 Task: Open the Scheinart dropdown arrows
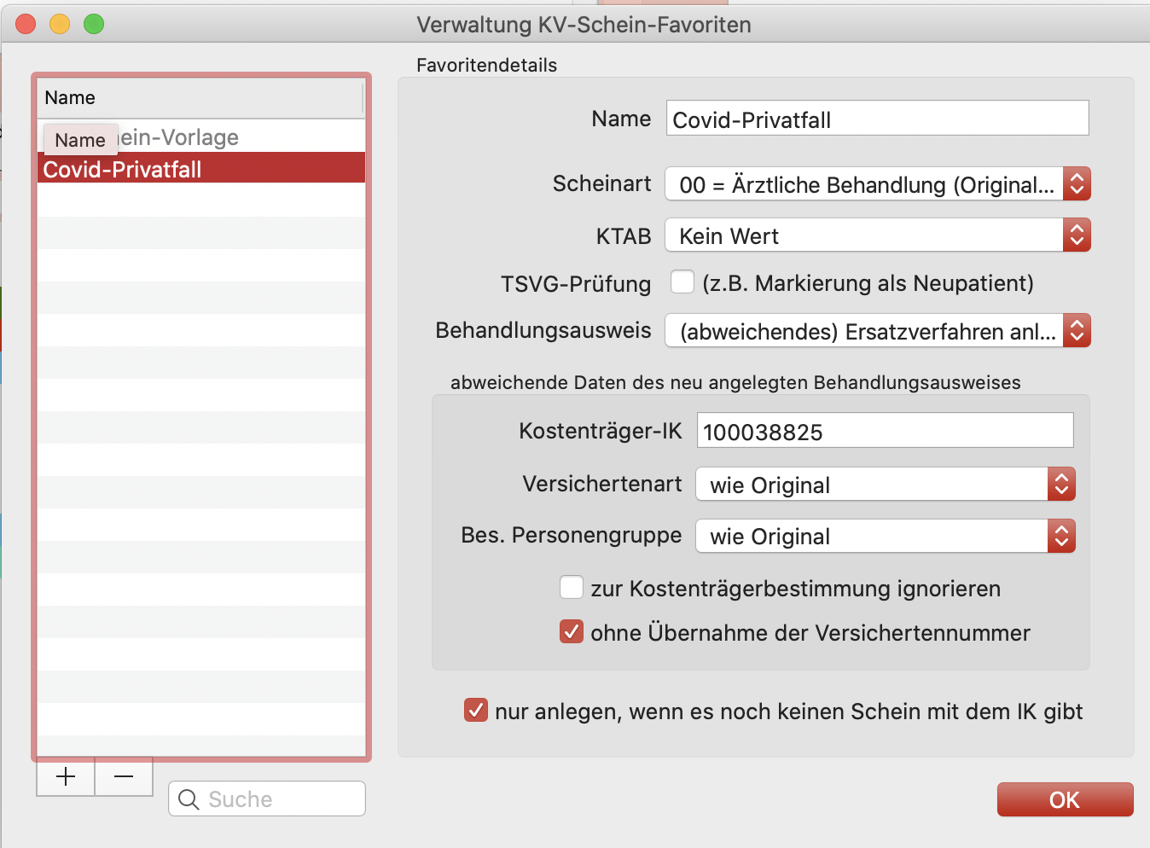pyautogui.click(x=1077, y=184)
